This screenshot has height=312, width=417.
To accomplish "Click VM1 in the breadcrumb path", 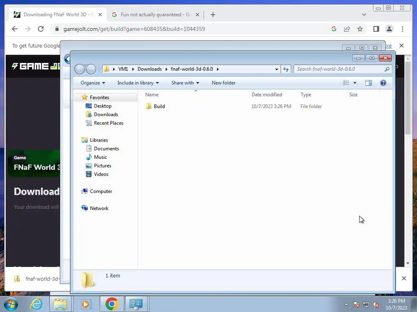I will [x=123, y=69].
